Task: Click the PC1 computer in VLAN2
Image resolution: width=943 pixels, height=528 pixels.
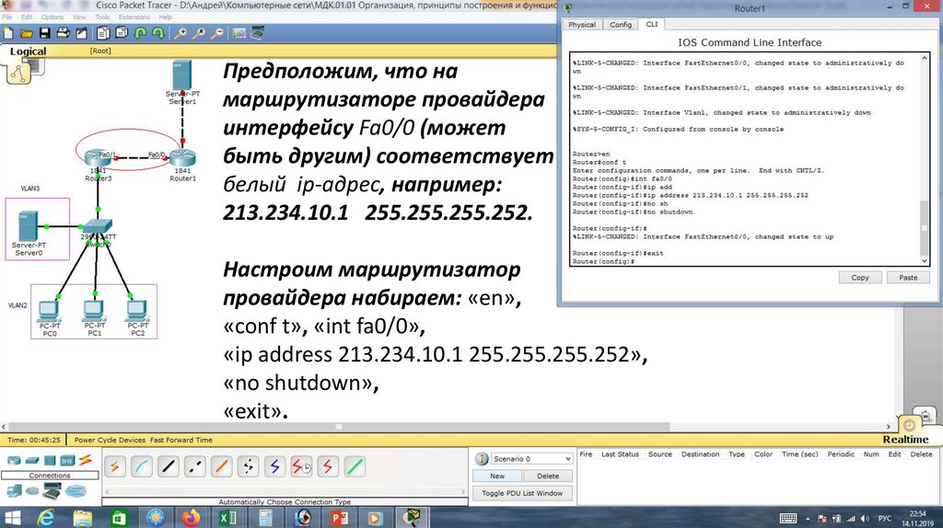Action: tap(94, 311)
